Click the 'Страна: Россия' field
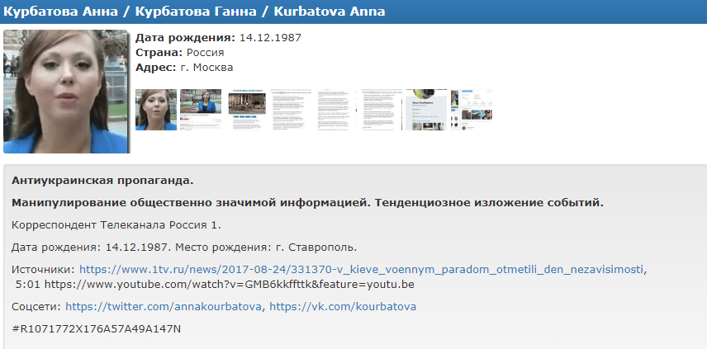This screenshot has height=349, width=707. [179, 53]
